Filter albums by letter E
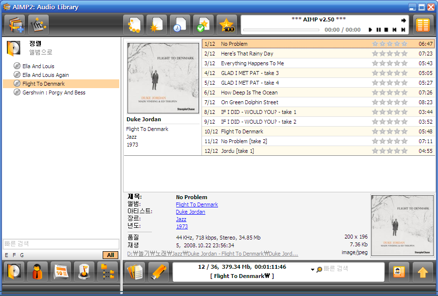438x296 pixels. [x=6, y=255]
